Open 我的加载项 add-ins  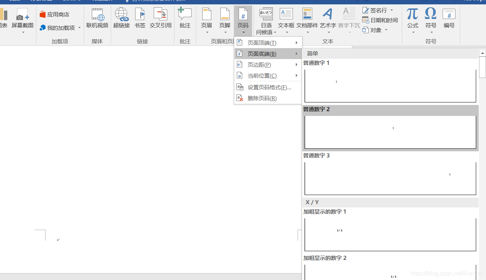pos(57,28)
